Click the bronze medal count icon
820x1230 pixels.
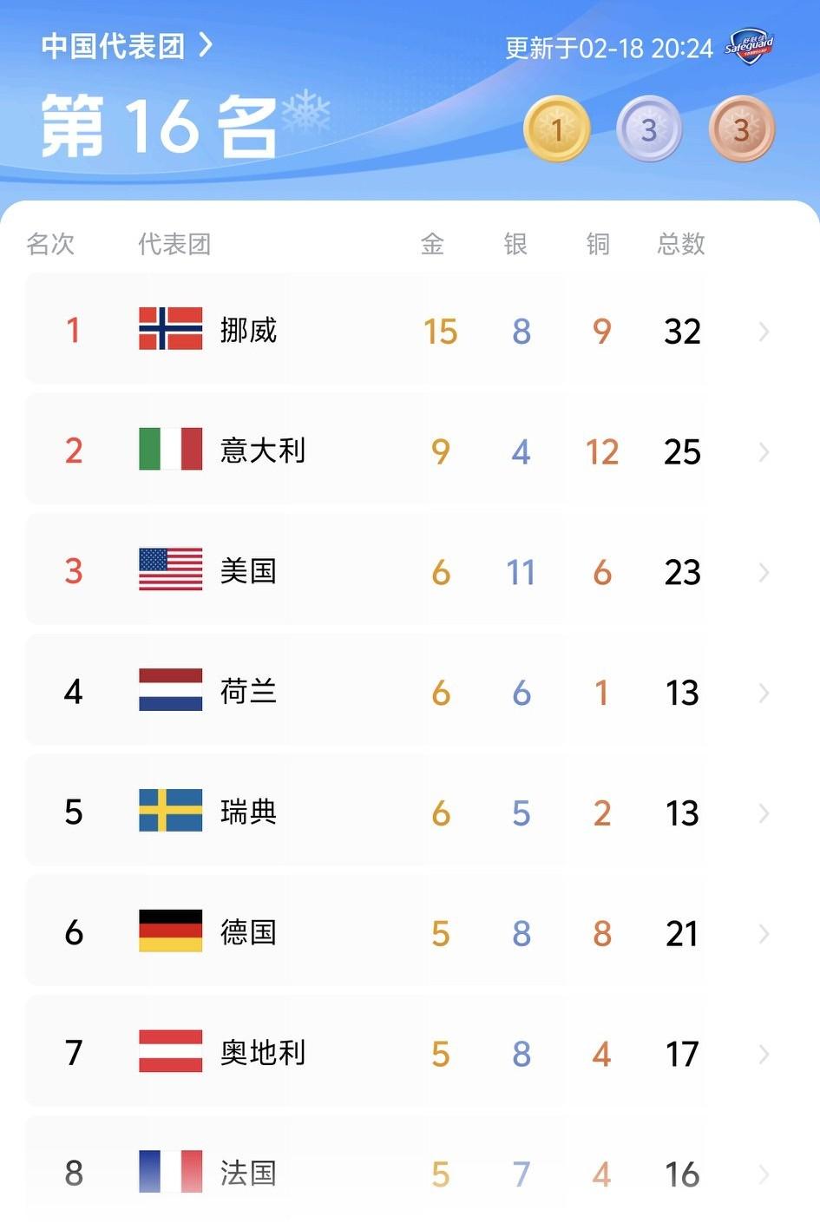742,128
